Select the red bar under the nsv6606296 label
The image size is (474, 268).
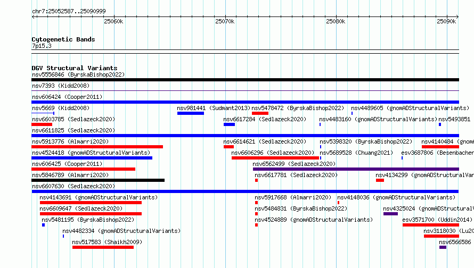pyautogui.click(x=275, y=158)
